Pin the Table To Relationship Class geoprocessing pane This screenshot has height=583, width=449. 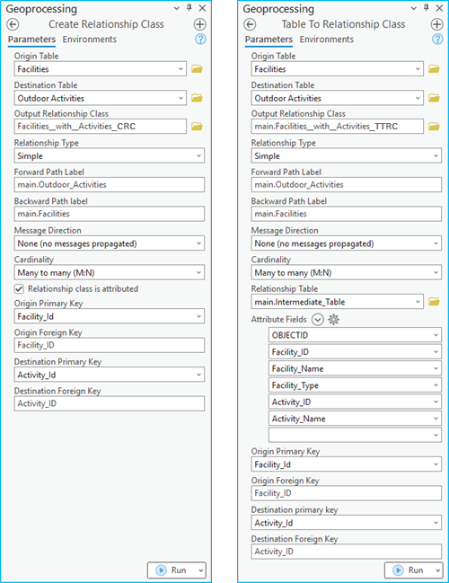pos(426,7)
